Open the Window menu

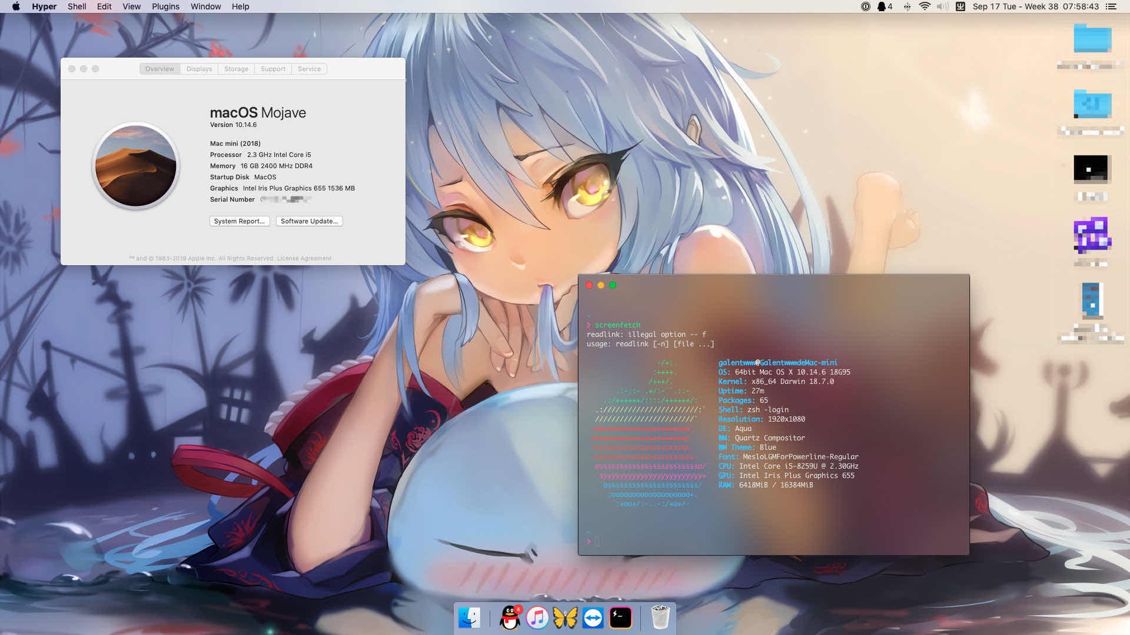point(205,6)
